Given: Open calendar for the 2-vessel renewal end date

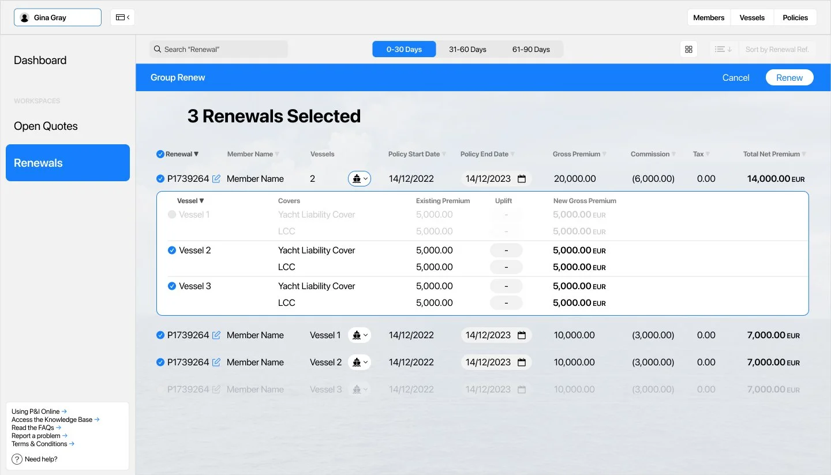Looking at the screenshot, I should pyautogui.click(x=522, y=179).
